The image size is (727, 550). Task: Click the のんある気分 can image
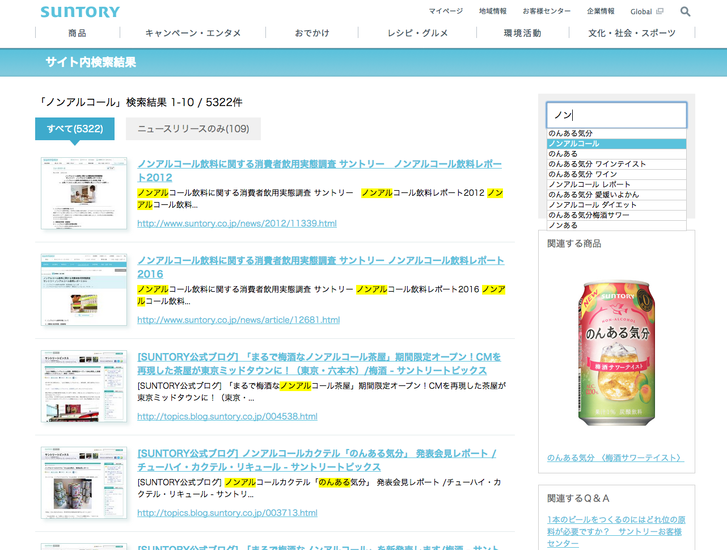(616, 354)
